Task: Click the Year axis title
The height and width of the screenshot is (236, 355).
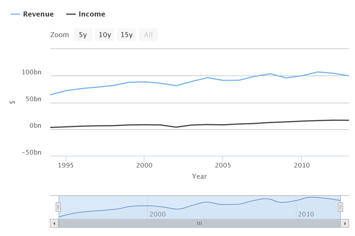Action: pos(199,176)
